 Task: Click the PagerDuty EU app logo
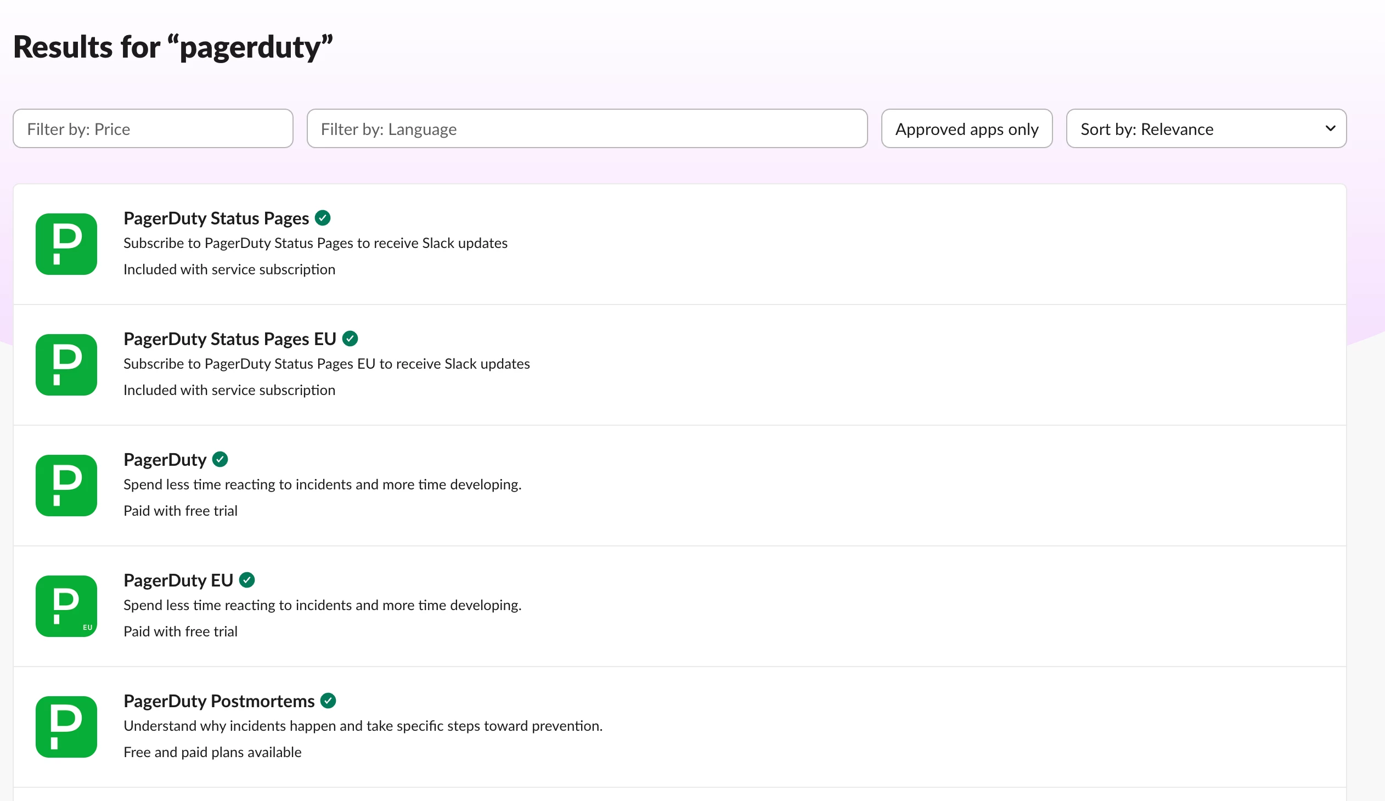click(x=66, y=606)
